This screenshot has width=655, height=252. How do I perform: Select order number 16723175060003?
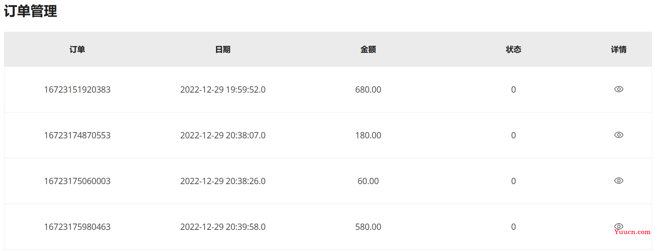[x=77, y=181]
